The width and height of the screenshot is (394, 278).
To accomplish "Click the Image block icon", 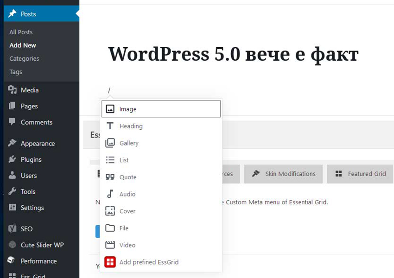I will point(110,109).
